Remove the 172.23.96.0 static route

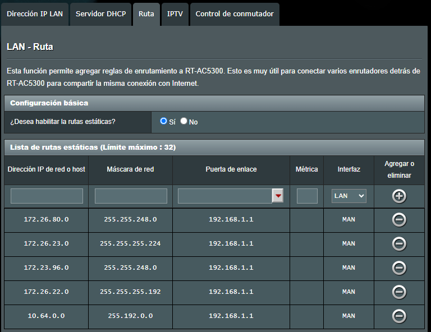click(399, 268)
